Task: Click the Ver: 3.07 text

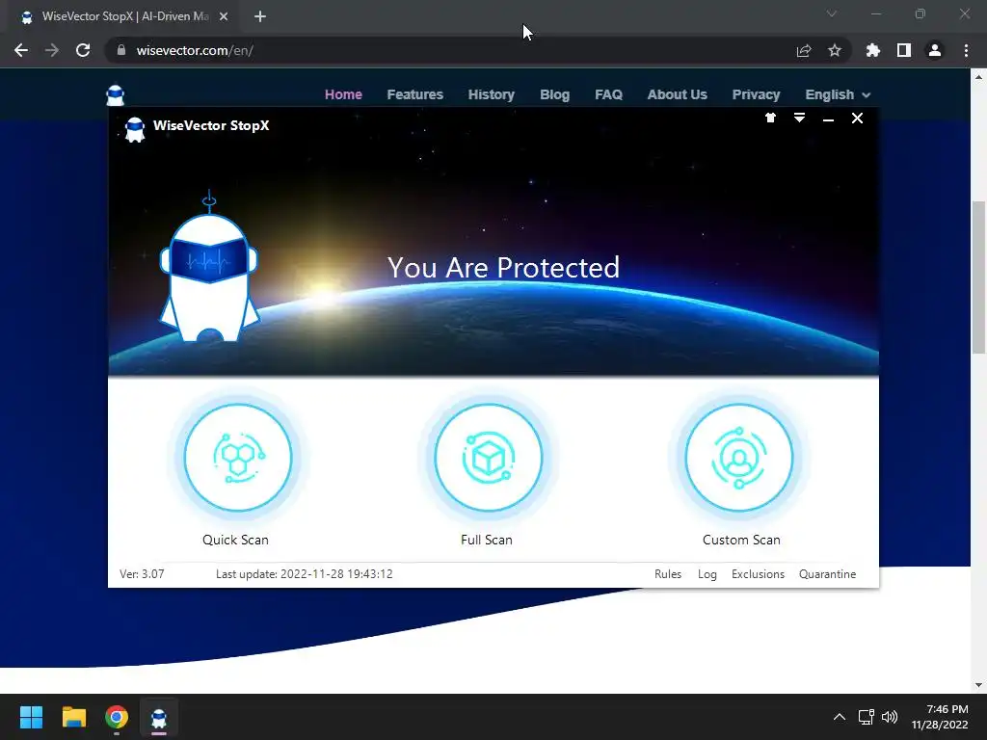Action: (x=142, y=574)
